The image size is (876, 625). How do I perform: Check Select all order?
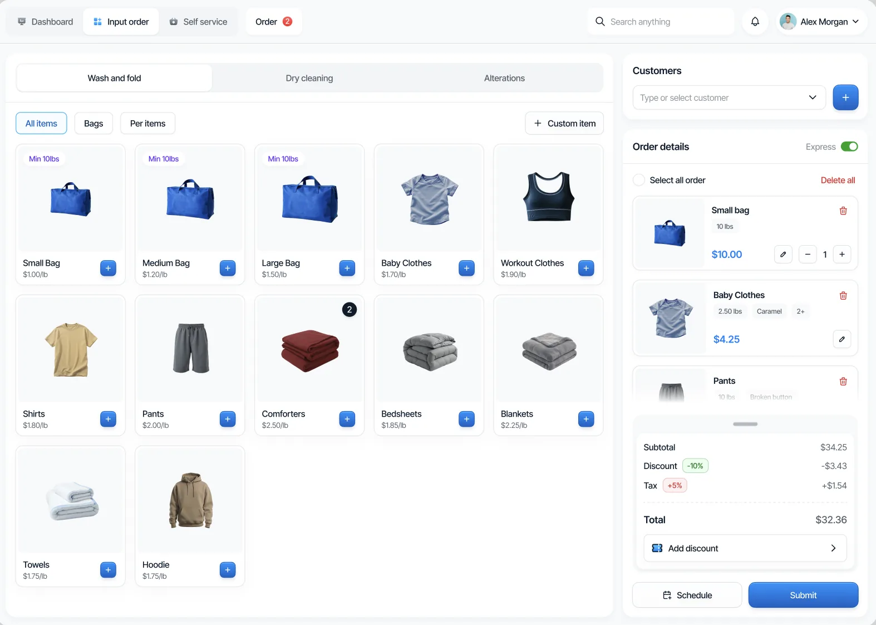pyautogui.click(x=639, y=180)
